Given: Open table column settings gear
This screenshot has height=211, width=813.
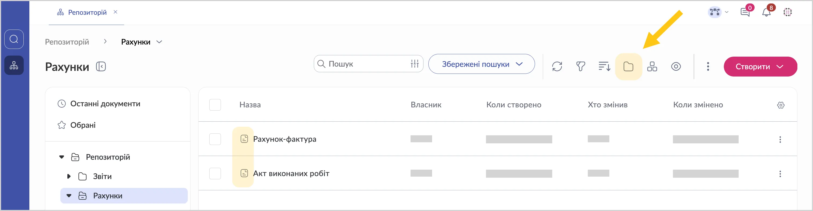Looking at the screenshot, I should click(781, 105).
